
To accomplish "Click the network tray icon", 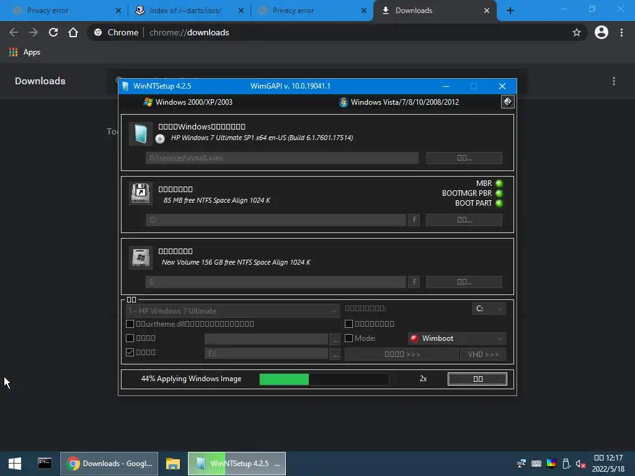I will (x=521, y=464).
